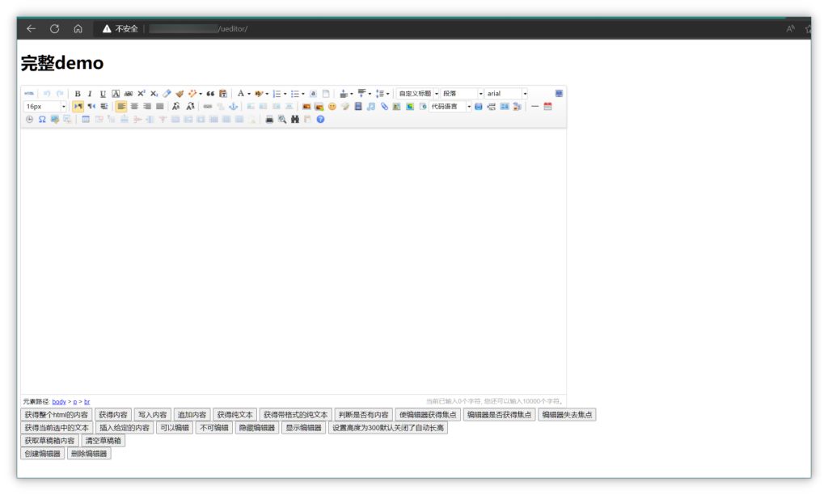828x495 pixels.
Task: Click the print icon
Action: [269, 120]
